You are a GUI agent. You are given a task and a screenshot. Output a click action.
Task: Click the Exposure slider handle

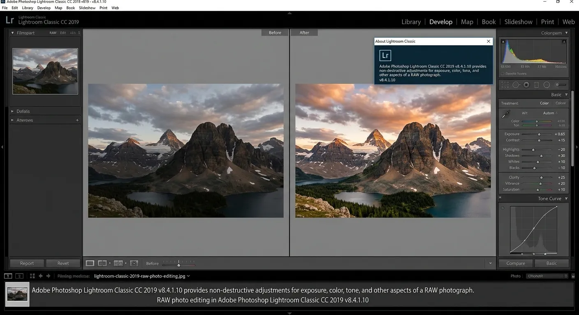[x=539, y=134]
